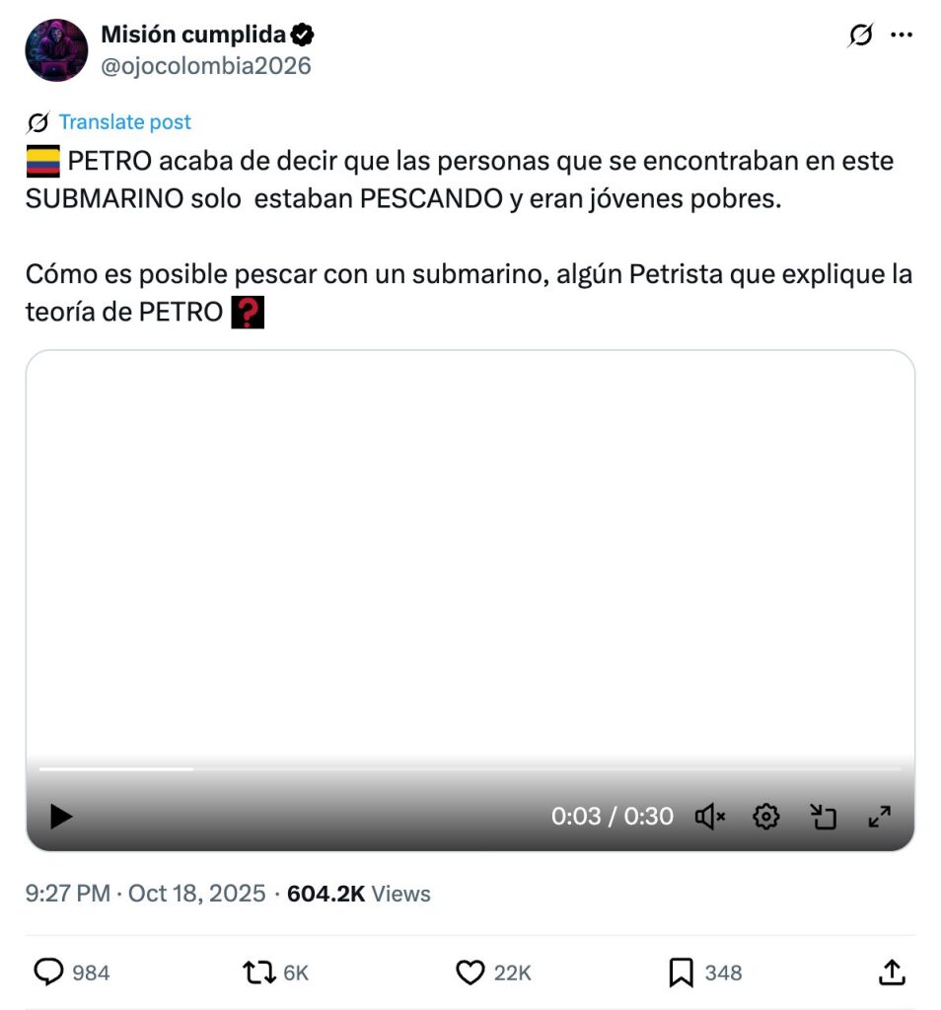Click the 604.2K Views count
941x1010 pixels.
point(359,894)
